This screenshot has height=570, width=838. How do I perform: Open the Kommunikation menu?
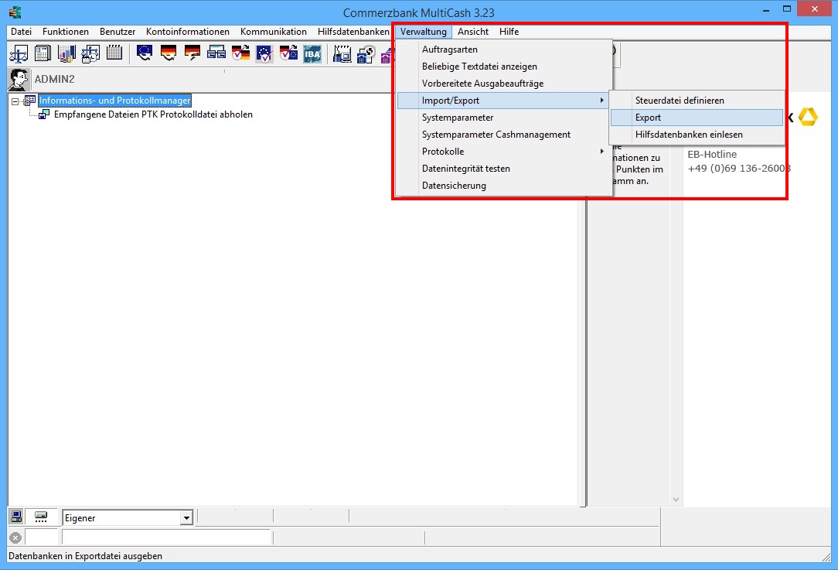(x=274, y=32)
